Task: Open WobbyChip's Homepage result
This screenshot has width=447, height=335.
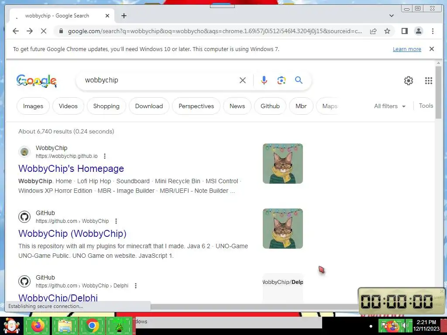Action: click(71, 168)
